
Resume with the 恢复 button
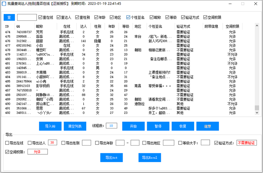tap(183, 126)
